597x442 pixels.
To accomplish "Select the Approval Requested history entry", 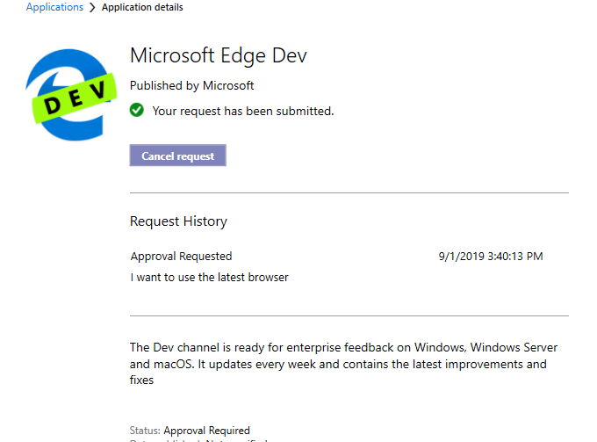I will (181, 257).
